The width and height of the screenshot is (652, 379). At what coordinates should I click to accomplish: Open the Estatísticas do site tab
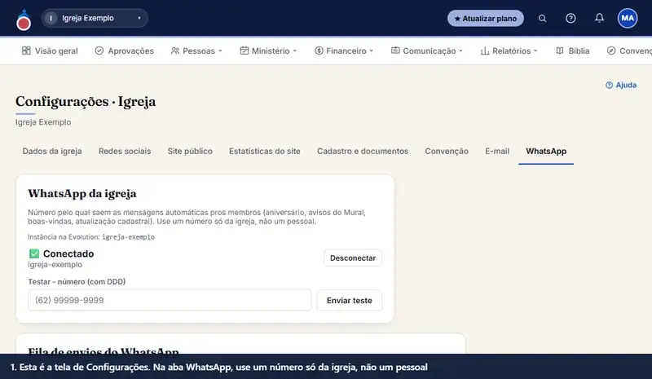[264, 151]
